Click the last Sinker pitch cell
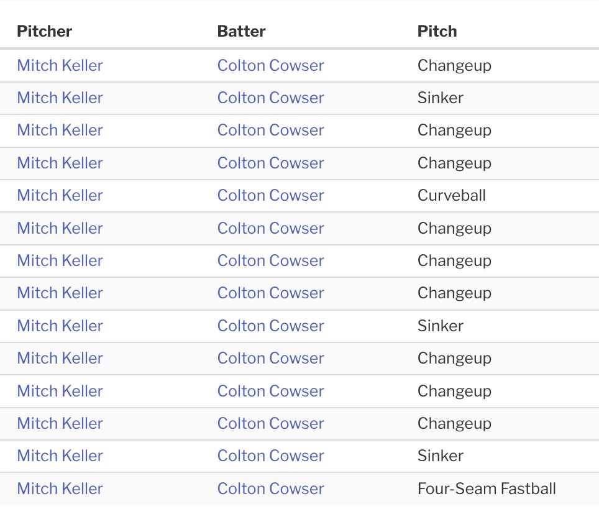This screenshot has width=599, height=527. pos(441,456)
